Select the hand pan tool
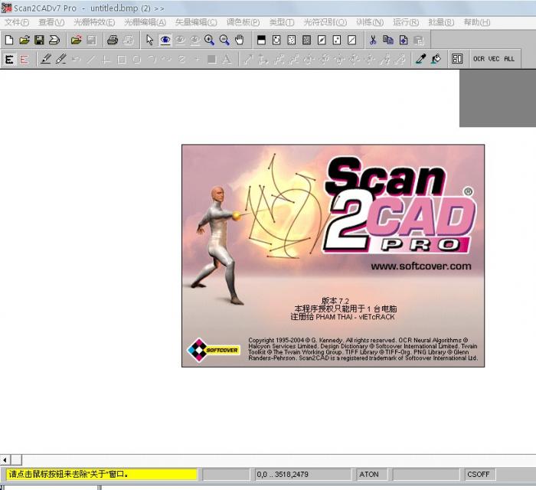This screenshot has height=490, width=536. (239, 40)
